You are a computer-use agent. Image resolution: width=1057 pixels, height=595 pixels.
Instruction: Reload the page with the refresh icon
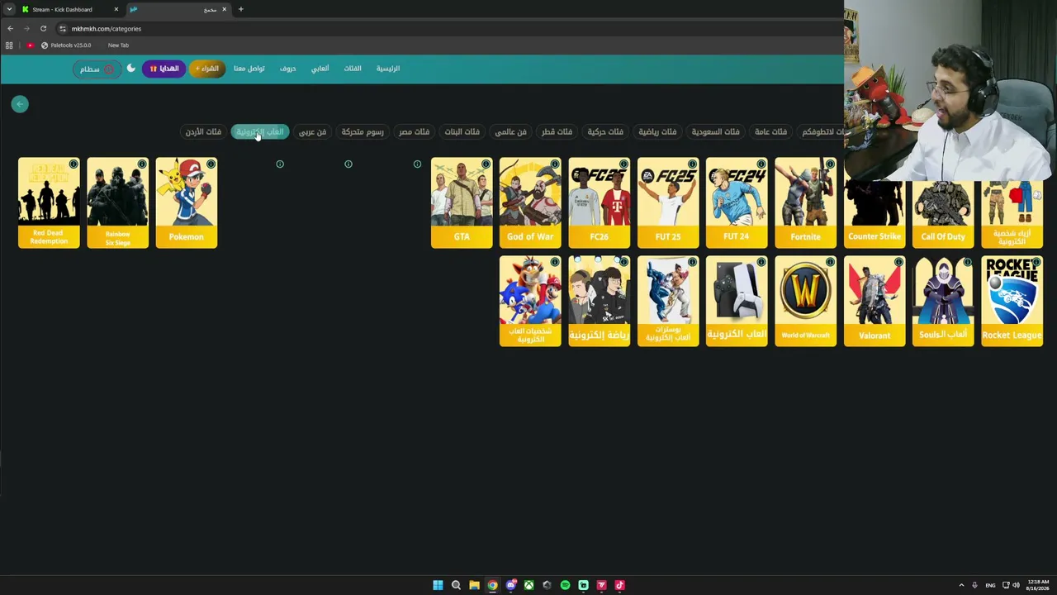tap(43, 28)
